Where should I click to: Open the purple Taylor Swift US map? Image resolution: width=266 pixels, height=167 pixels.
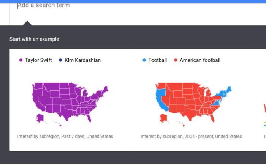tap(68, 101)
